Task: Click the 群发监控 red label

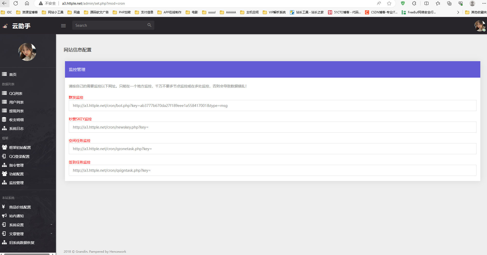Action: tap(76, 97)
